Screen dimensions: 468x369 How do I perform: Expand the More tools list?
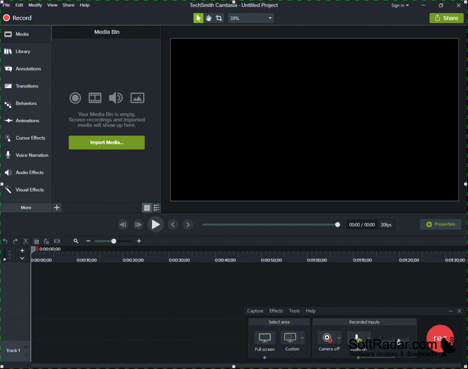tap(26, 208)
